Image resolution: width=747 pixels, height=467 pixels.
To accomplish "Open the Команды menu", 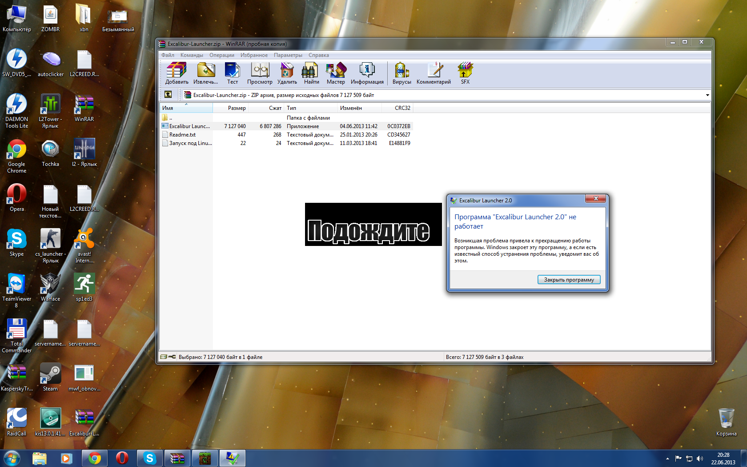I will pyautogui.click(x=192, y=55).
